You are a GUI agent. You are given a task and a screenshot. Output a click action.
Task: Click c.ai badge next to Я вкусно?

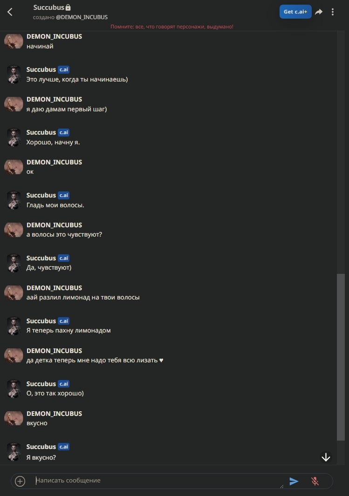tap(63, 447)
